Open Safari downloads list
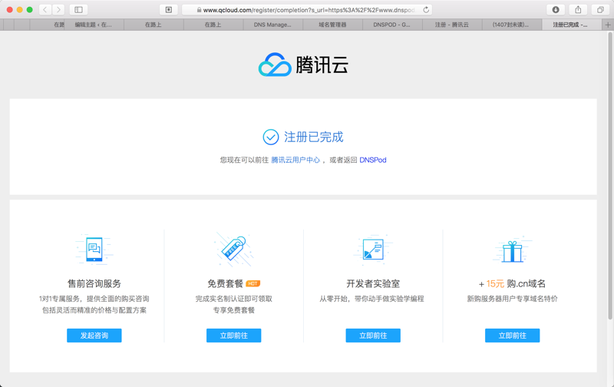The height and width of the screenshot is (387, 614). 556,10
